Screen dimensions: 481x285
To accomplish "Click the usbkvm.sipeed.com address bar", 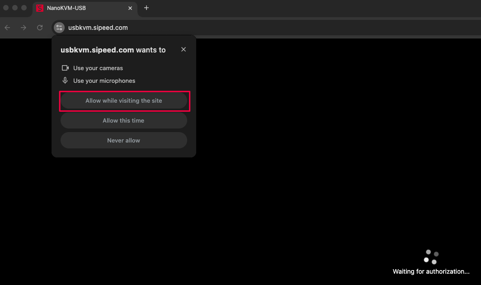I will (267, 28).
